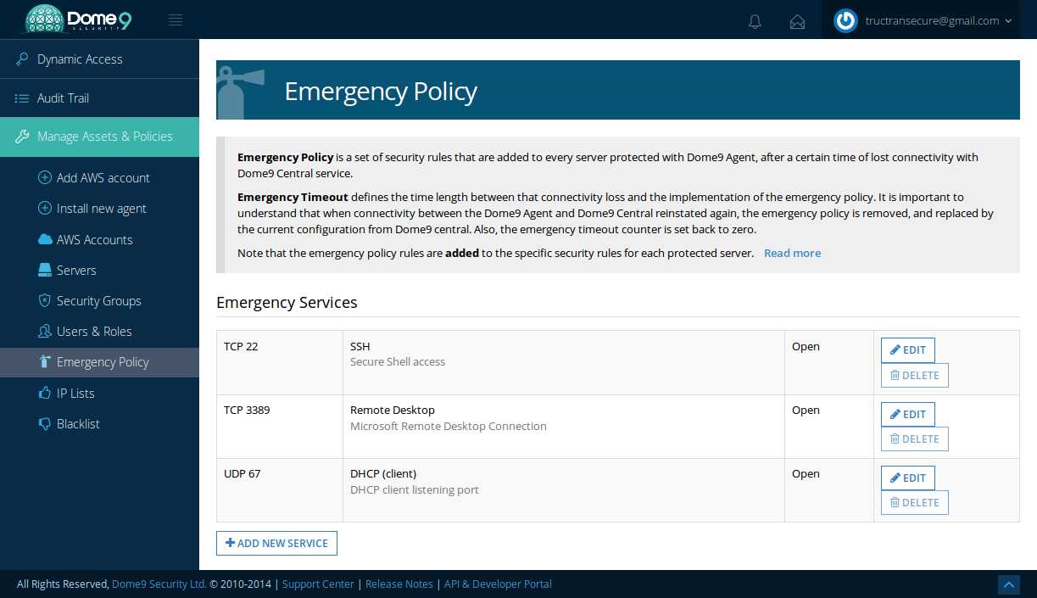Open the account email dropdown
The image size is (1037, 598).
click(x=938, y=21)
